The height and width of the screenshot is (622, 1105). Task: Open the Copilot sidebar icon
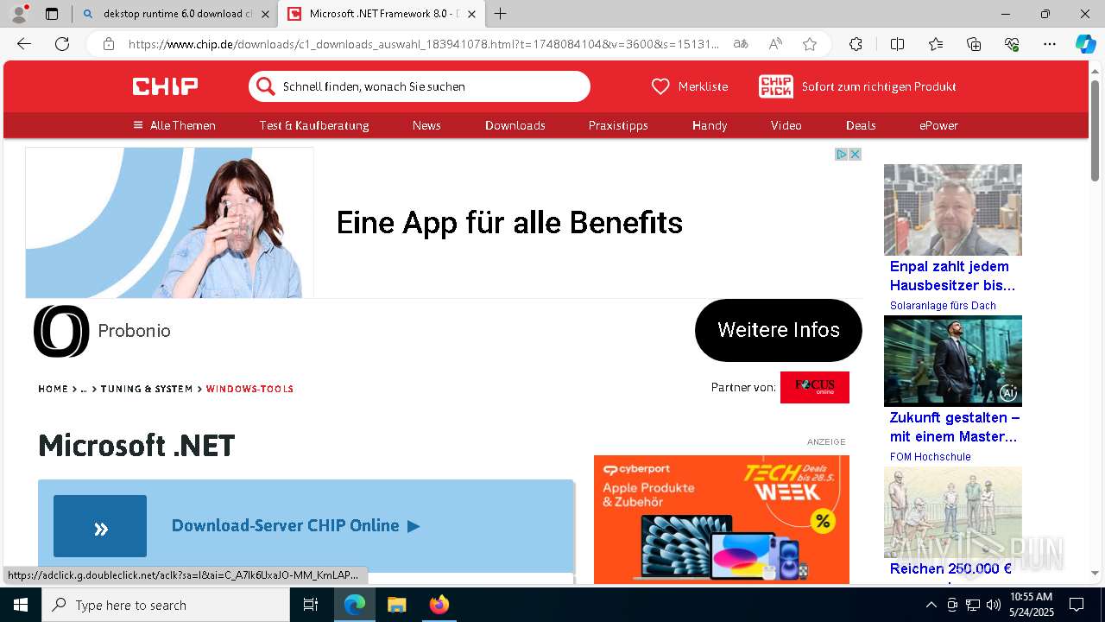click(1085, 44)
